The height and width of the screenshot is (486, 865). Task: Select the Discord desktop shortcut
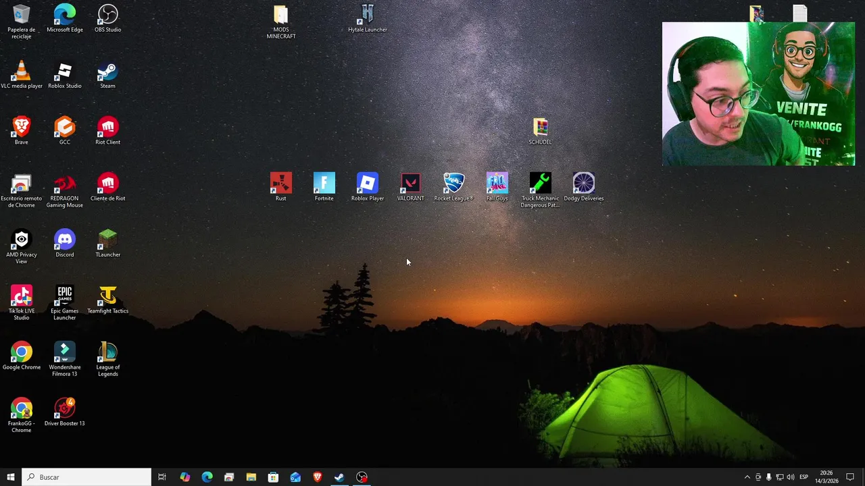65,243
